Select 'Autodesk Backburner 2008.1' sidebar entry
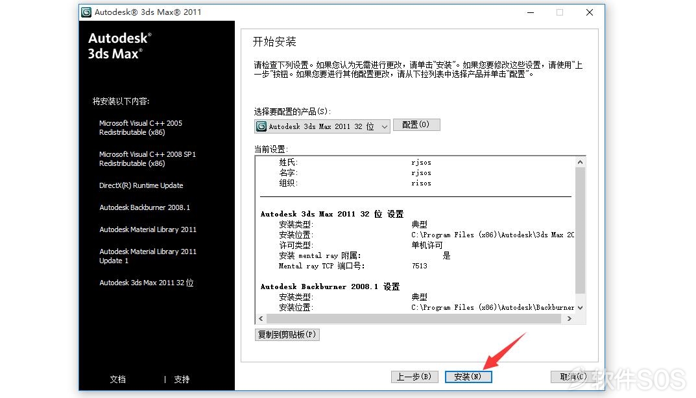This screenshot has width=696, height=398. [x=145, y=207]
